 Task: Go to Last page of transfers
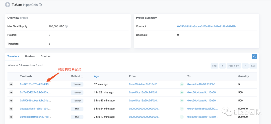(253, 66)
